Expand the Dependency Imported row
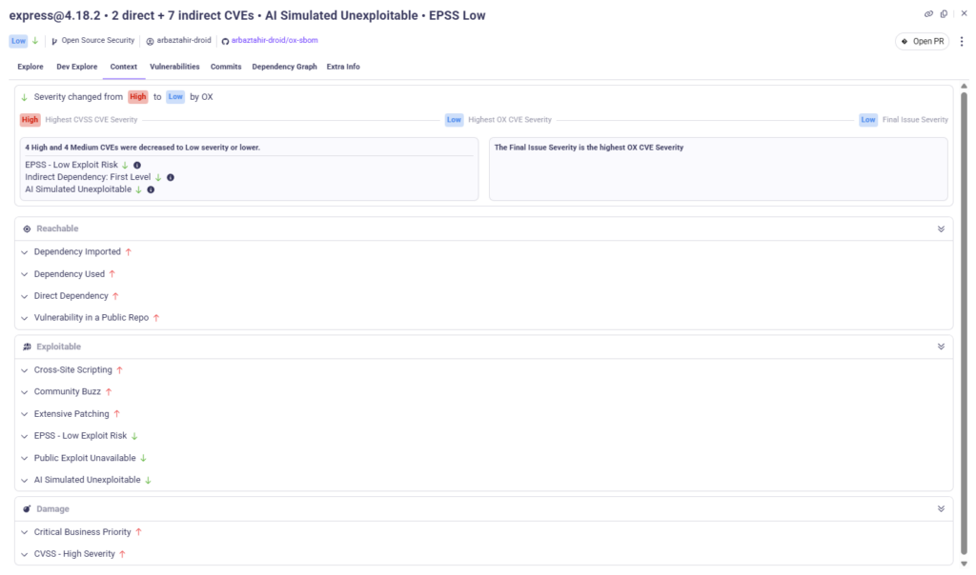This screenshot has width=976, height=575. point(24,252)
